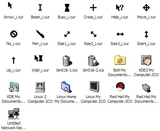
Task: Click the Linux 2 Computer penguin icon
Action: (40, 87)
